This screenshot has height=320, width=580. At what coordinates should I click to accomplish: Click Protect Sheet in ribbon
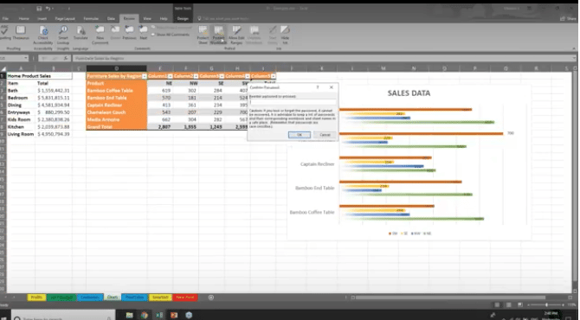[x=203, y=35]
